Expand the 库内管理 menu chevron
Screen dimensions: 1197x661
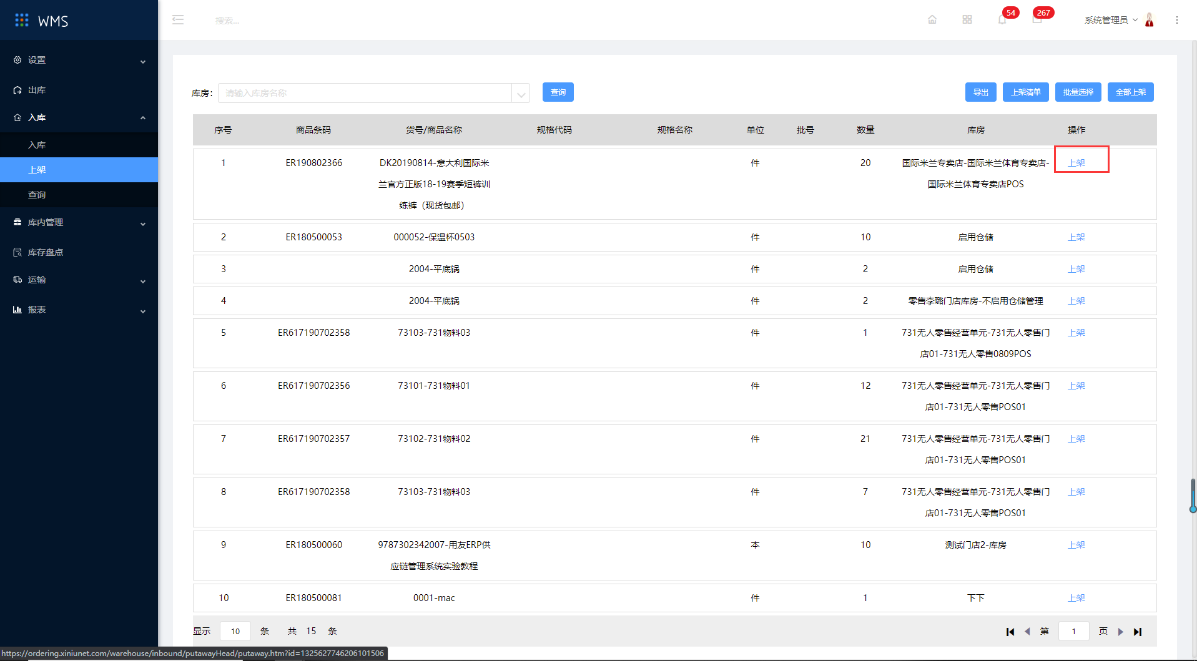143,223
